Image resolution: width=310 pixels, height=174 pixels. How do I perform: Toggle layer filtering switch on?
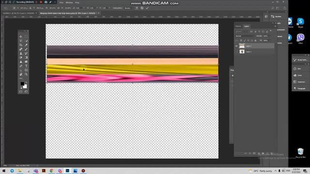(x=271, y=31)
